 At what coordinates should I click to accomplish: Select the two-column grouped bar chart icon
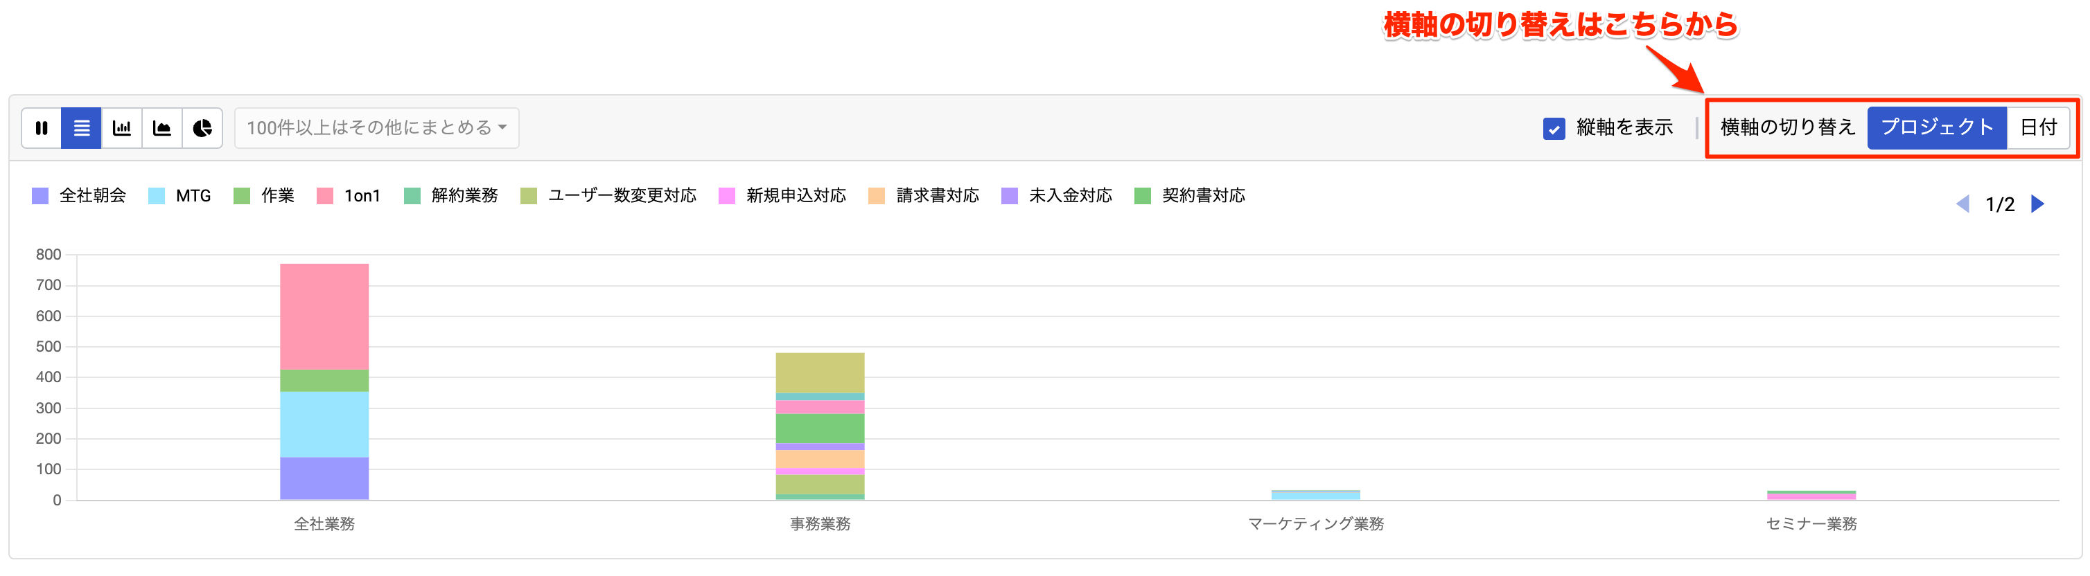tap(42, 128)
